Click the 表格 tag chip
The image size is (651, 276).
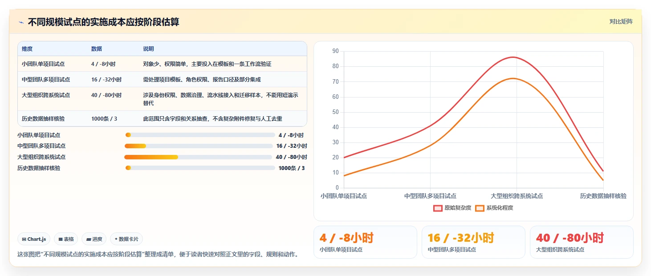tap(66, 239)
